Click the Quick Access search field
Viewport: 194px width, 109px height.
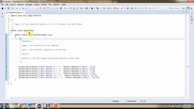click(x=174, y=8)
